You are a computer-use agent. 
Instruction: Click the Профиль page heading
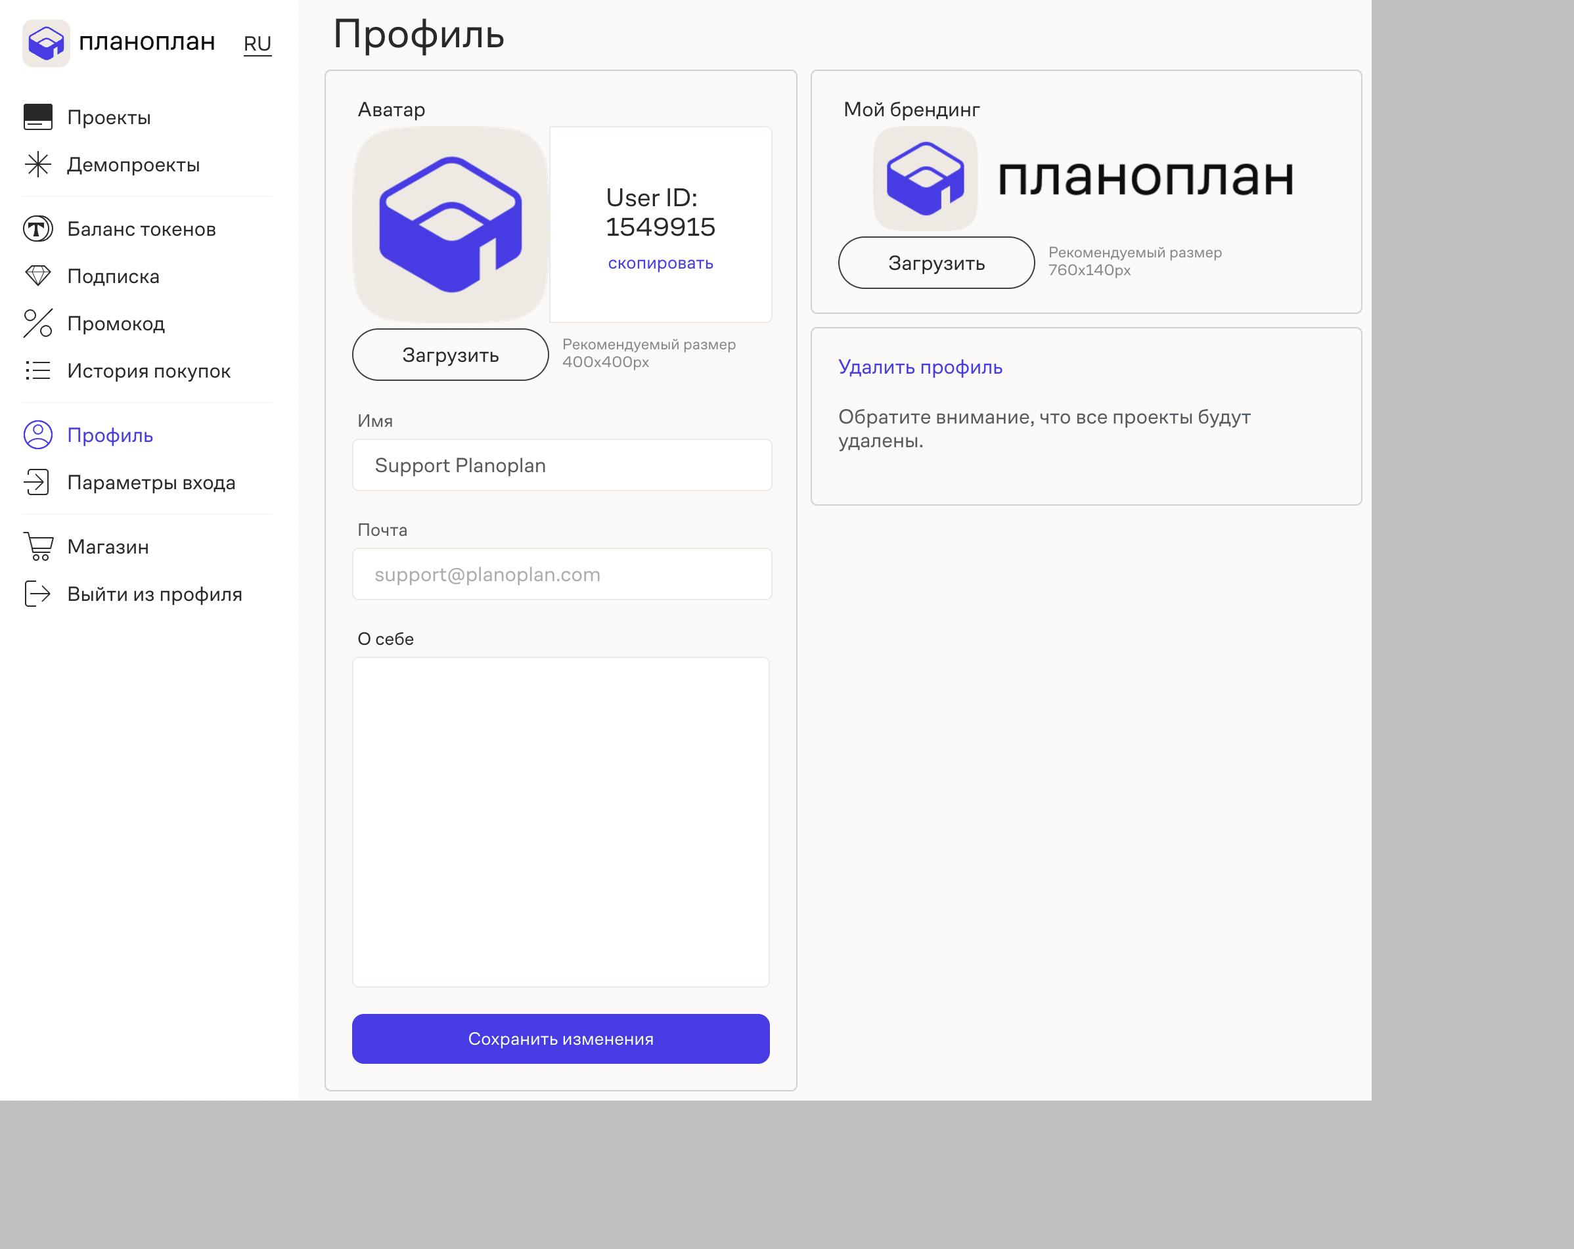[x=419, y=34]
